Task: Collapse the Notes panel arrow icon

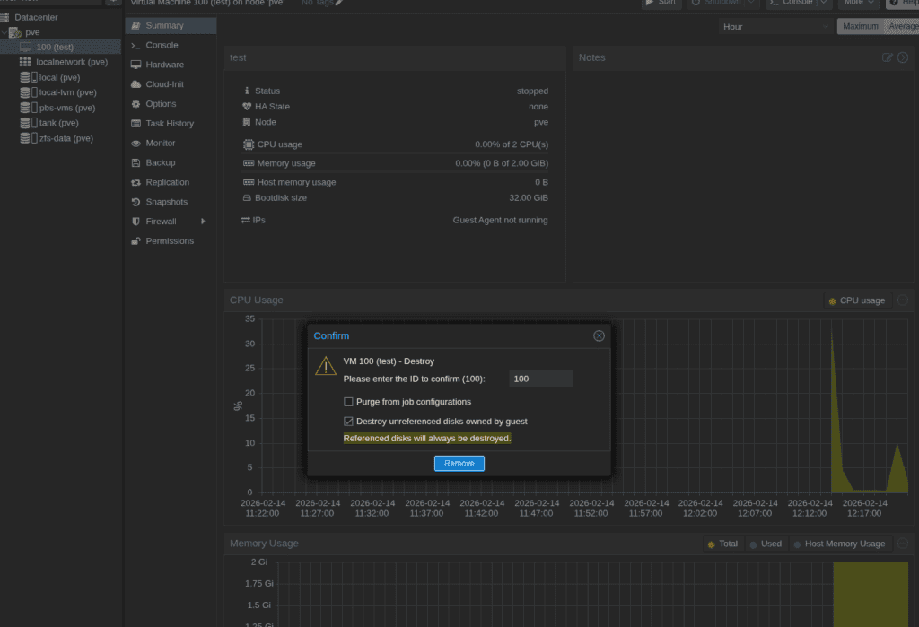Action: [903, 57]
